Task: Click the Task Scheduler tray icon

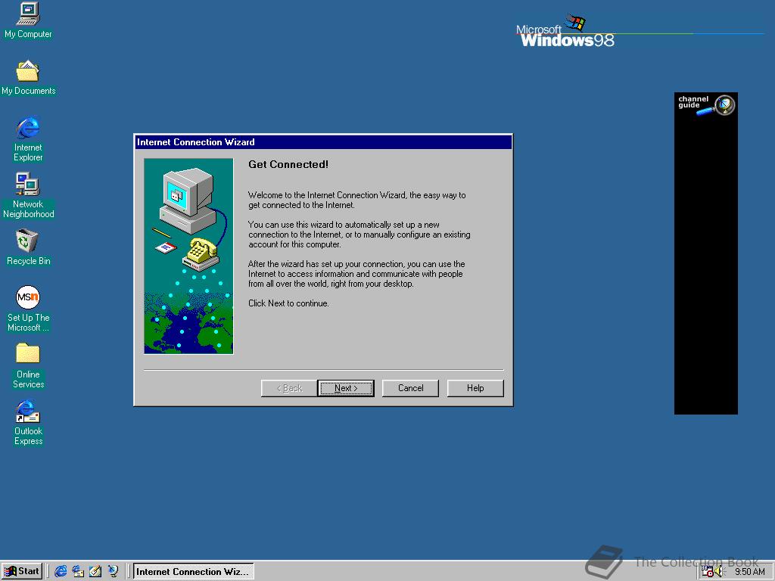Action: tap(708, 572)
